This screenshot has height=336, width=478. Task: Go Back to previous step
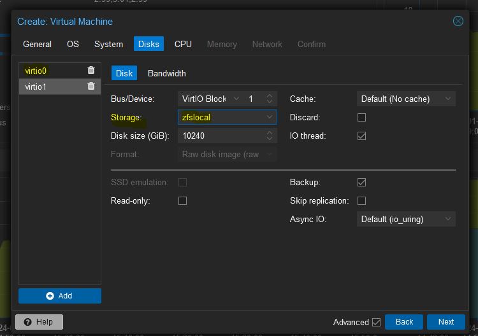[404, 322]
